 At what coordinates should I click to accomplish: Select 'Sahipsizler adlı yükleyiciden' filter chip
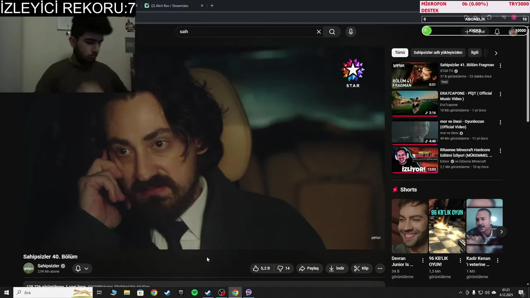(438, 53)
